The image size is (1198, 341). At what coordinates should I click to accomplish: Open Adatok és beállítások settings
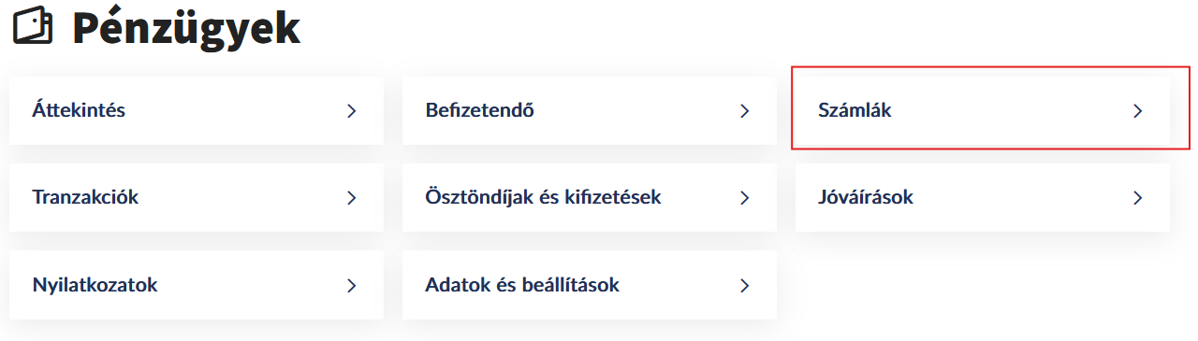(x=590, y=285)
